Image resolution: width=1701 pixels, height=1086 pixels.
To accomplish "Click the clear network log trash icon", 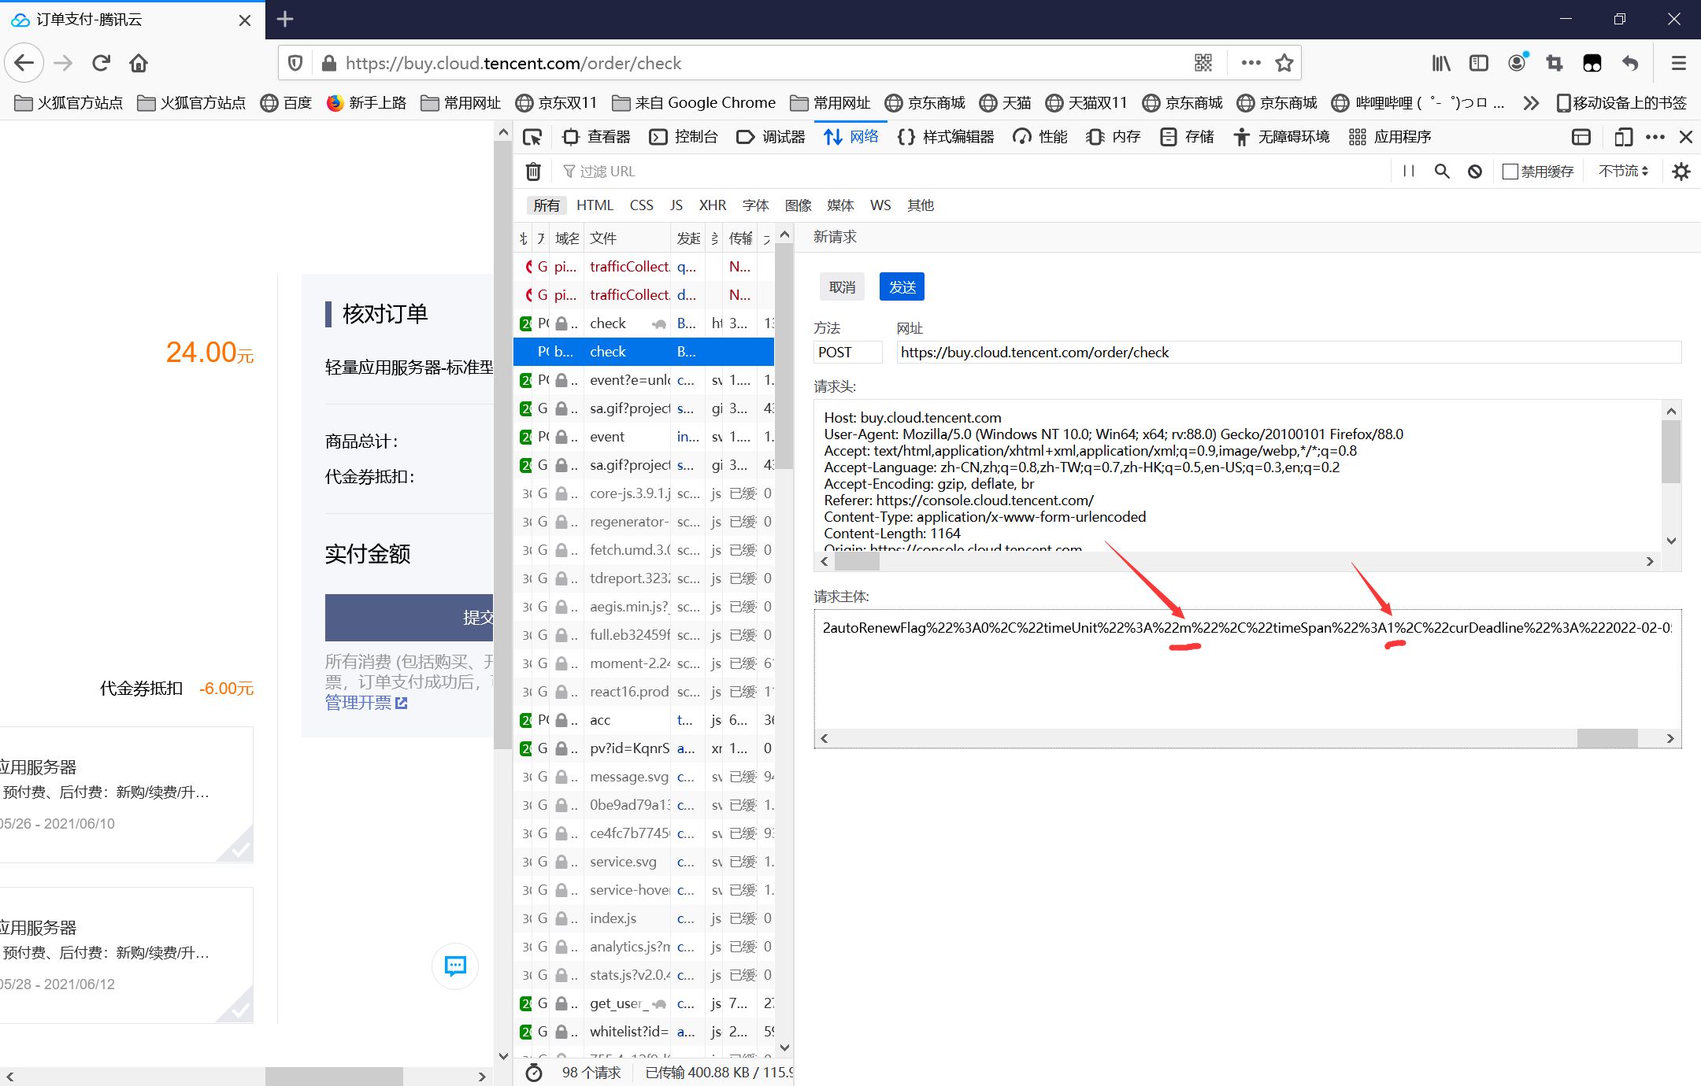I will (533, 171).
